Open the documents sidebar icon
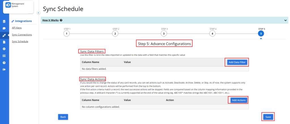 coord(4,42)
